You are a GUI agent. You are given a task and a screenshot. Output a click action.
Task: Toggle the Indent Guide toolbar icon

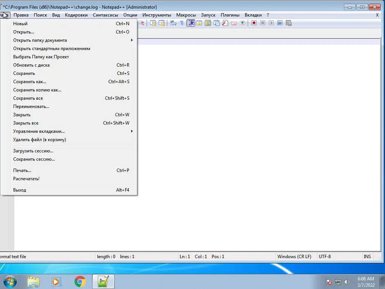(191, 23)
